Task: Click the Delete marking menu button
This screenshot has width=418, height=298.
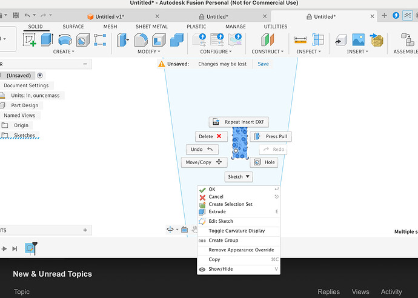Action: pyautogui.click(x=211, y=136)
